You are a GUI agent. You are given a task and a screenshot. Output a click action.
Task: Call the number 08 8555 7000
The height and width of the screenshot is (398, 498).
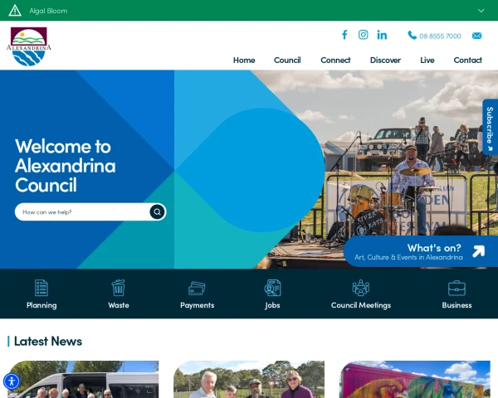tap(440, 36)
